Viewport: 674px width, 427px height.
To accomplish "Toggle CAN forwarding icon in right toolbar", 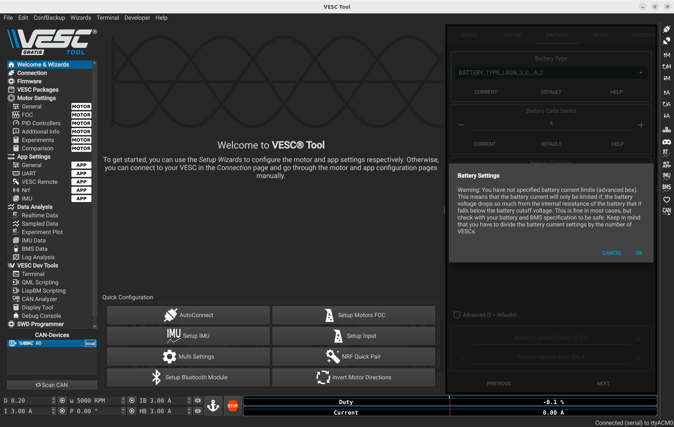I will [666, 211].
